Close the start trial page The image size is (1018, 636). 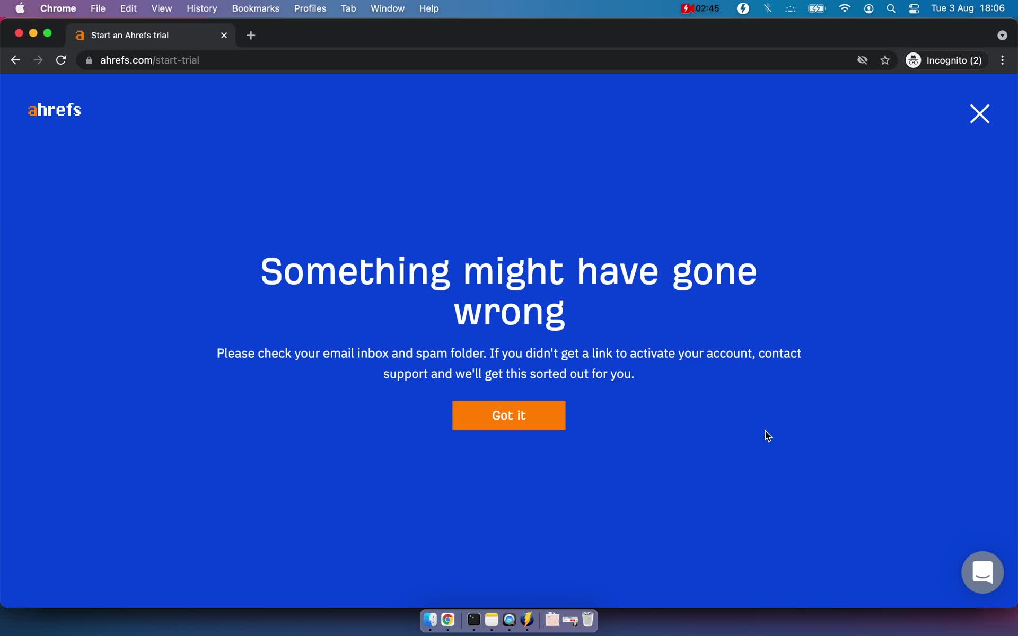(980, 113)
